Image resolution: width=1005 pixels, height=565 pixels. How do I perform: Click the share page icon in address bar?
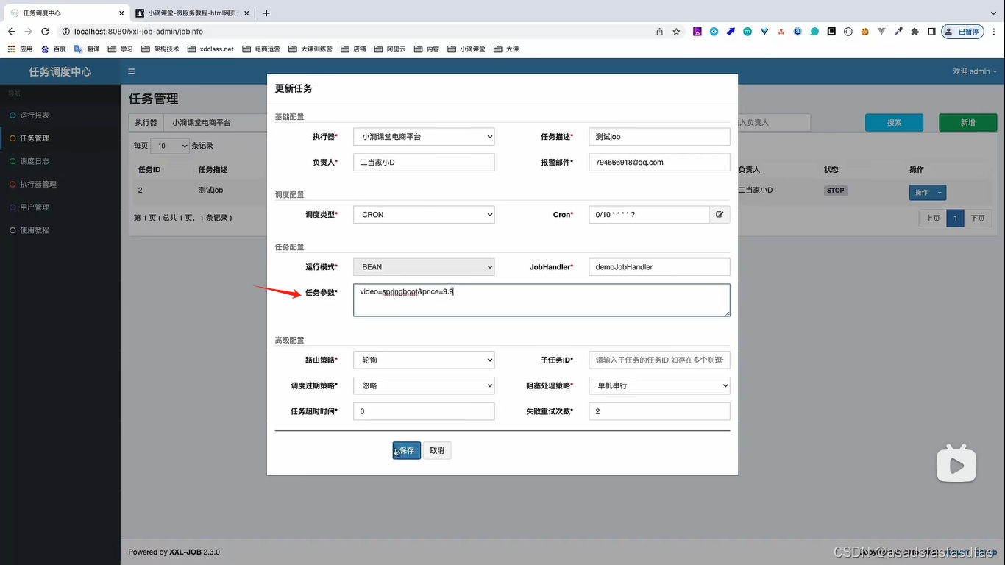[x=659, y=32]
